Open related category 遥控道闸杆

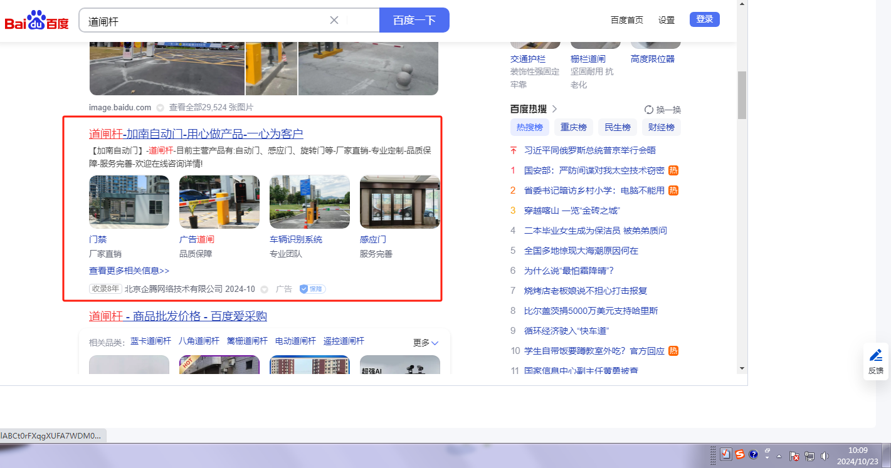click(344, 341)
